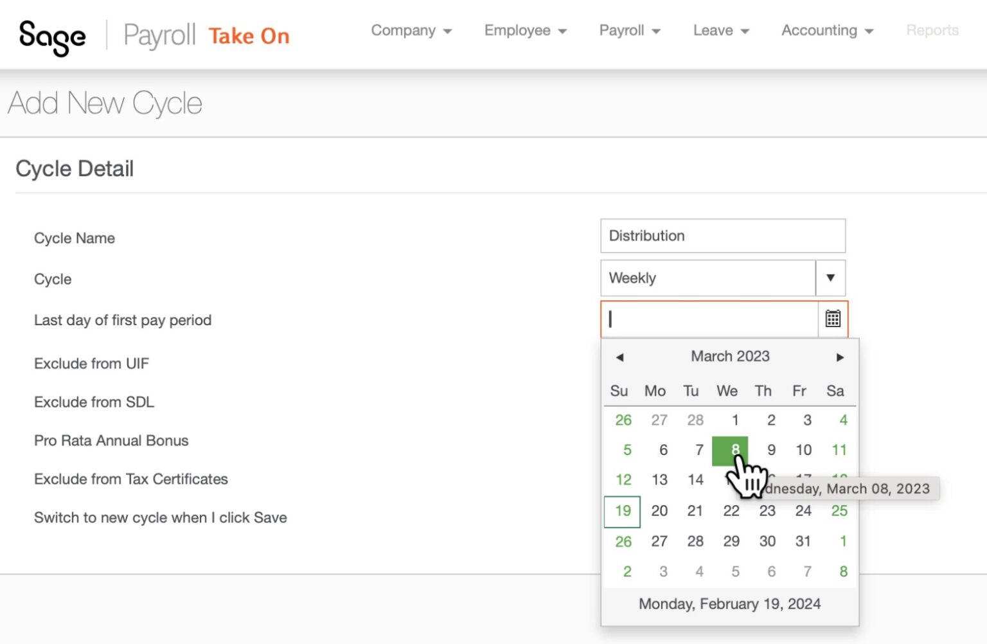Navigate to previous month with left arrow
This screenshot has height=644, width=987.
(620, 357)
